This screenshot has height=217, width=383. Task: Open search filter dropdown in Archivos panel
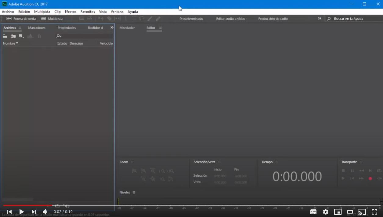pyautogui.click(x=59, y=36)
